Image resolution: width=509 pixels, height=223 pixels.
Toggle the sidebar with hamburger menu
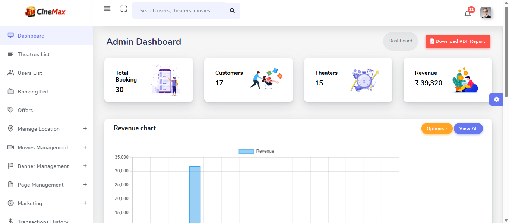[107, 9]
